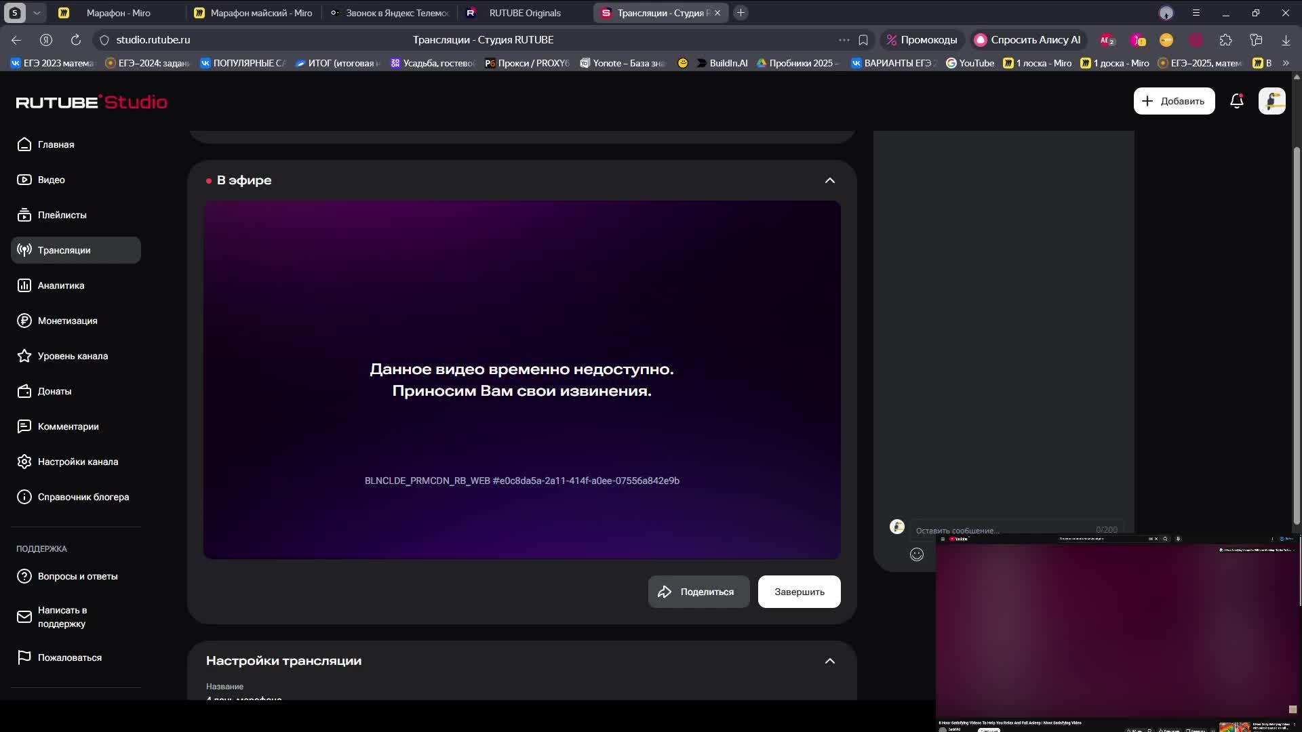The width and height of the screenshot is (1302, 732).
Task: Open the emoji picker in chat
Action: (916, 554)
